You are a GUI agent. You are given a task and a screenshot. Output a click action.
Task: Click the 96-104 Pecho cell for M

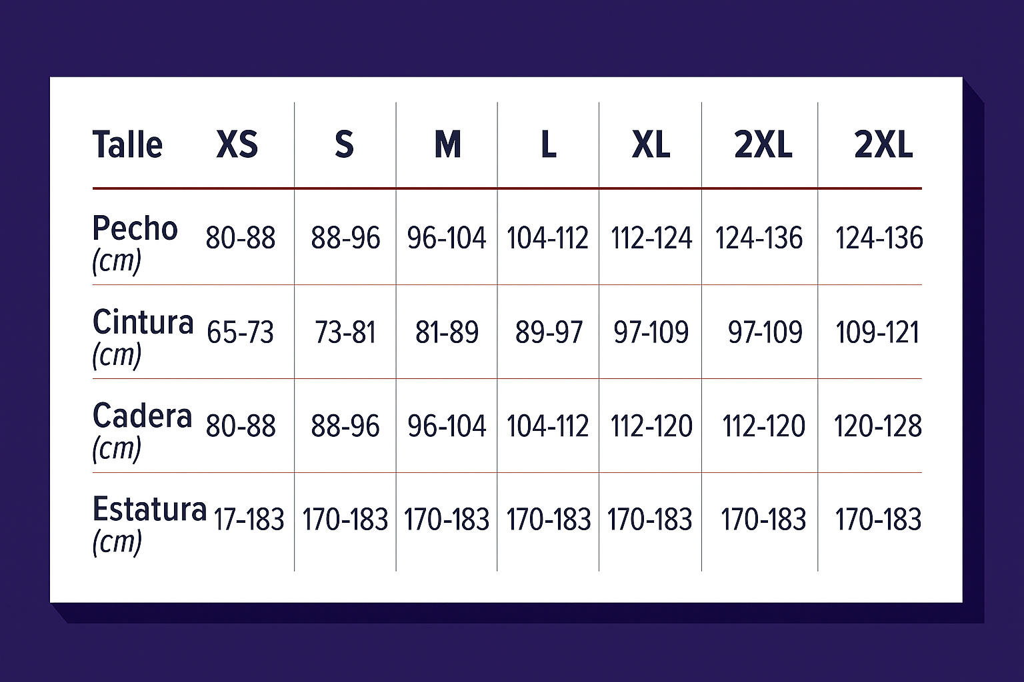(x=447, y=238)
